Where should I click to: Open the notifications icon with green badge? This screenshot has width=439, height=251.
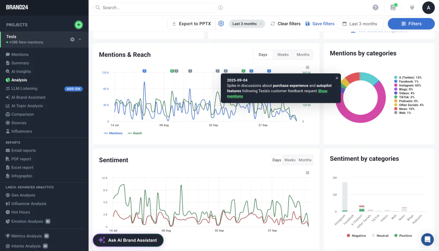pyautogui.click(x=393, y=8)
